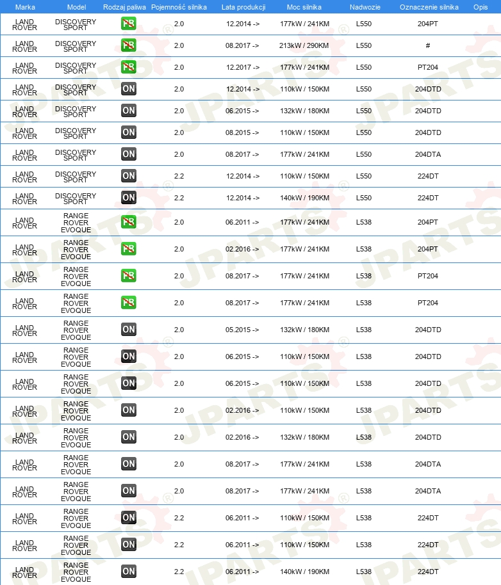Click ON icon in Discovery Sport 140kW / 190KM row
Viewport: 501px width, 585px height.
click(x=128, y=197)
